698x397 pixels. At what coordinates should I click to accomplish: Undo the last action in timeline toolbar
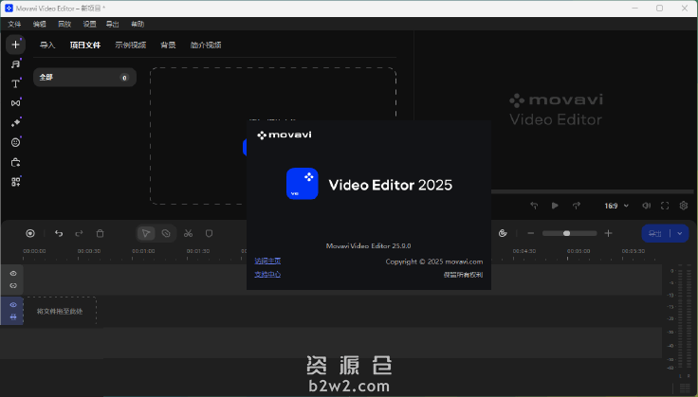pyautogui.click(x=59, y=233)
